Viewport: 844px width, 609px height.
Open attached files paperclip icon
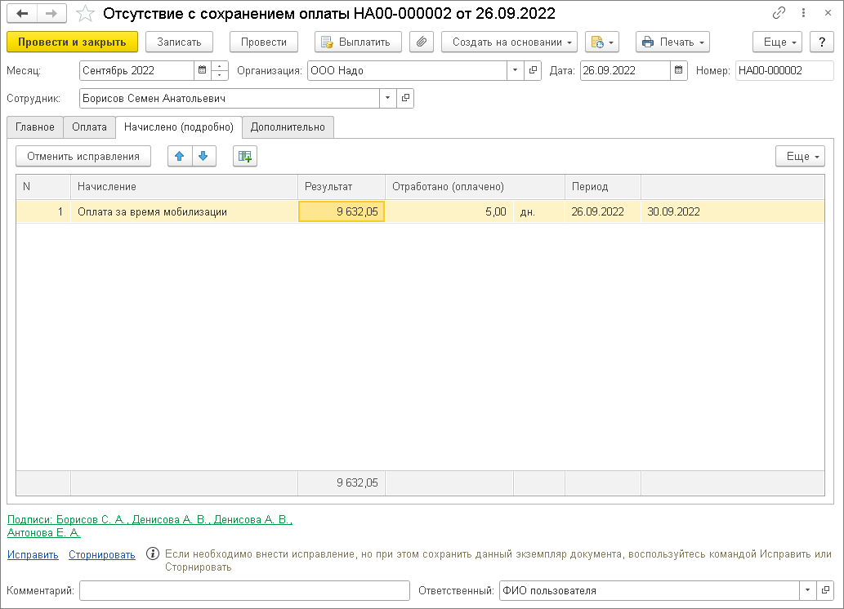tap(421, 42)
